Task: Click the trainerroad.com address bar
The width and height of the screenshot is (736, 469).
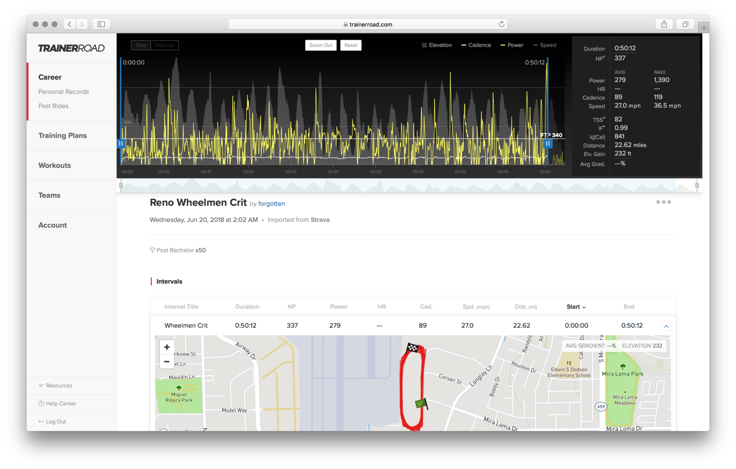Action: click(368, 24)
